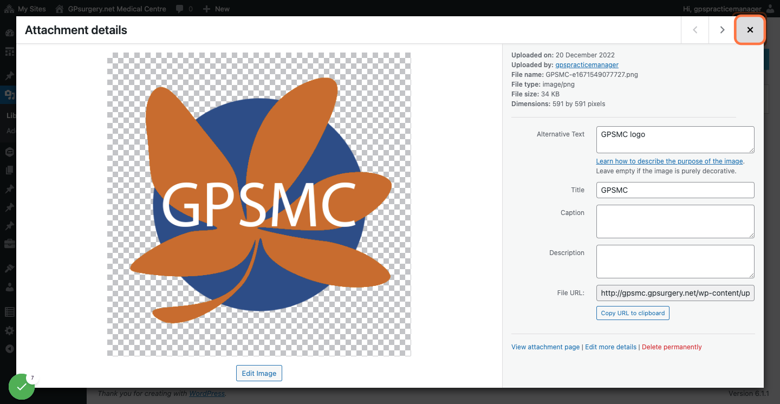Open the Hi, gpspracticemanager account menu

click(723, 9)
